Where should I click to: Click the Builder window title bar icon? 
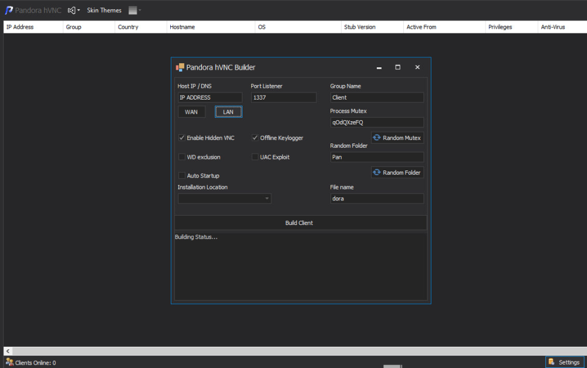click(180, 67)
